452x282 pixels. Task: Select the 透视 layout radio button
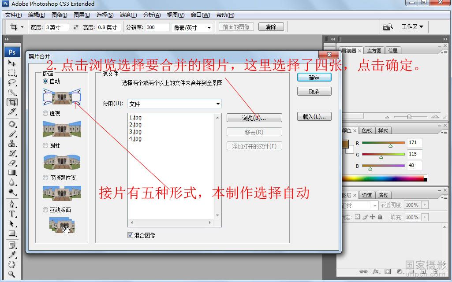pos(45,114)
